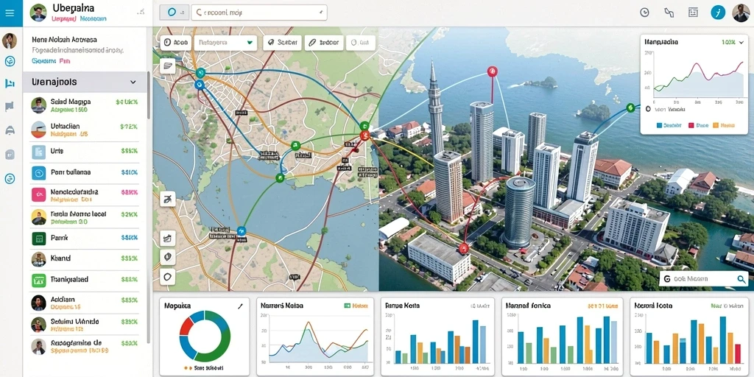Click the dark green icon beside Pamk
This screenshot has width=754, height=377.
(38, 238)
